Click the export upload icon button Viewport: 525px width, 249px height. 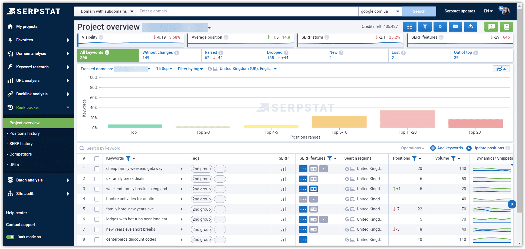coord(471,26)
